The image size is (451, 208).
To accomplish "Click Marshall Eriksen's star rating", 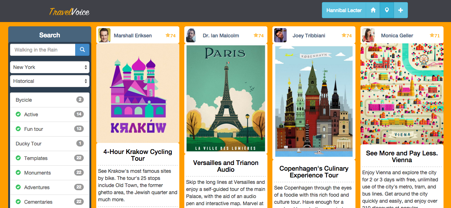I will 170,36.
